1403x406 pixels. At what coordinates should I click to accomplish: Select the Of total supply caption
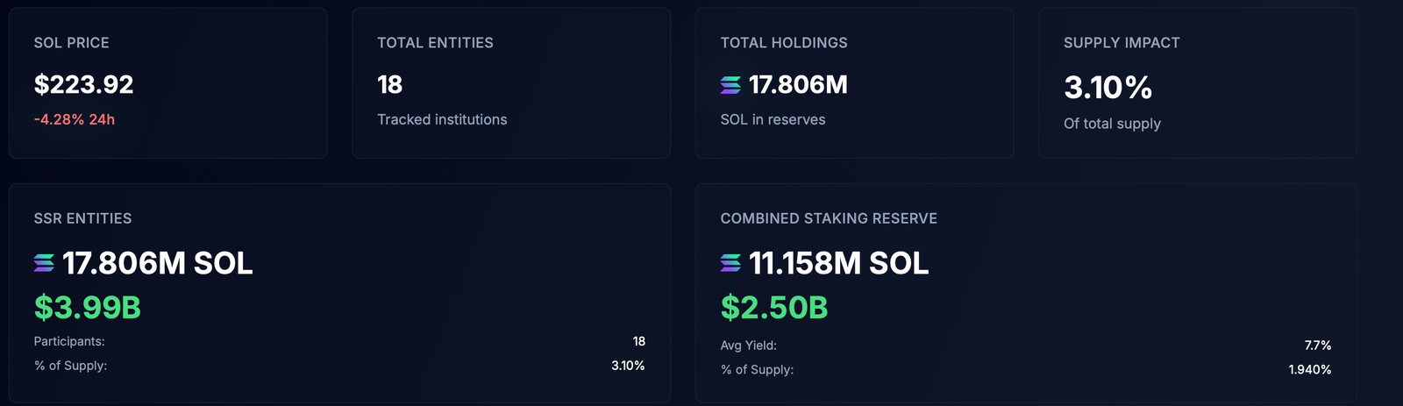point(1112,124)
